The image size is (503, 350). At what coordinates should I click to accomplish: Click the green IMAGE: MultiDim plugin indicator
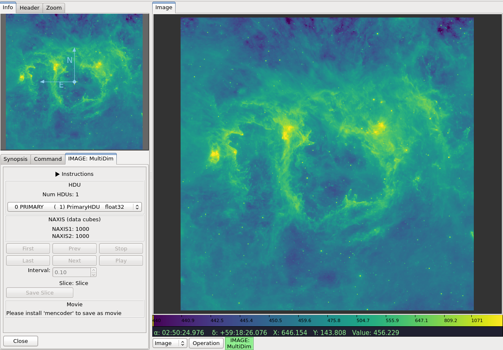click(x=239, y=343)
